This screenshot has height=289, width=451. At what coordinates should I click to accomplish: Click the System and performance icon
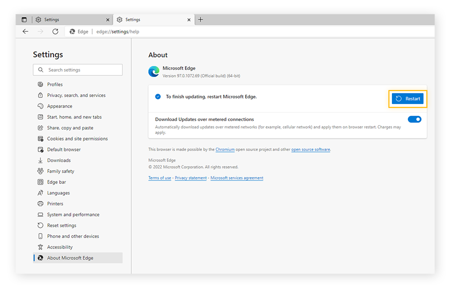click(x=40, y=214)
